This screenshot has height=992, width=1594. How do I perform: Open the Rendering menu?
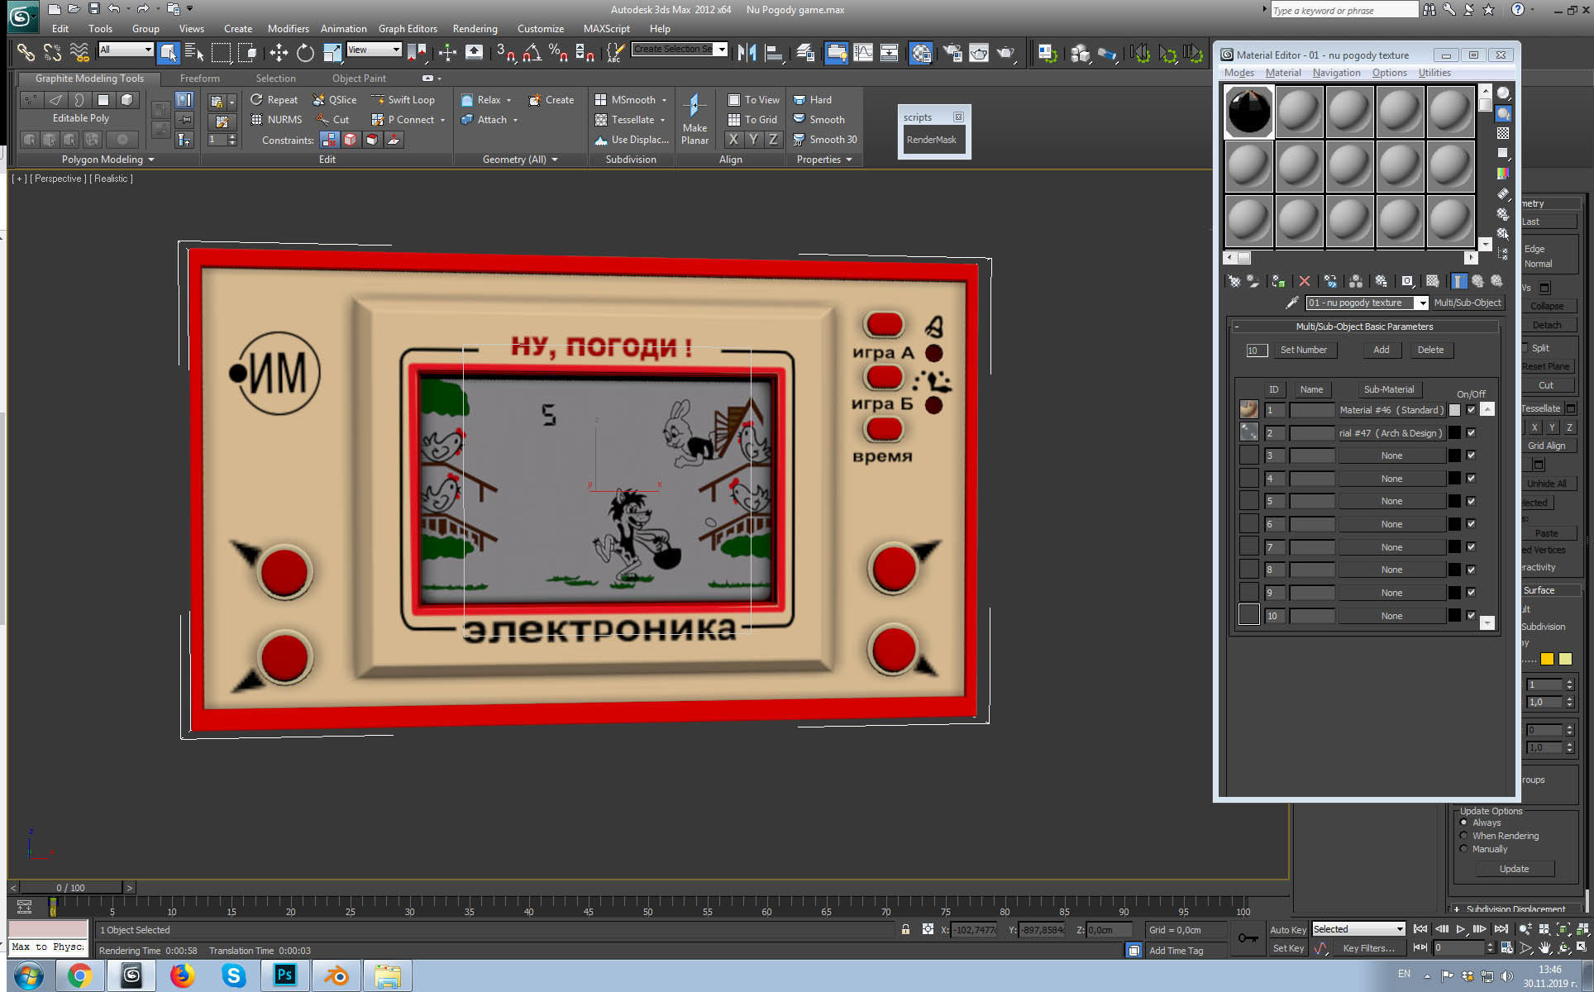click(x=475, y=28)
